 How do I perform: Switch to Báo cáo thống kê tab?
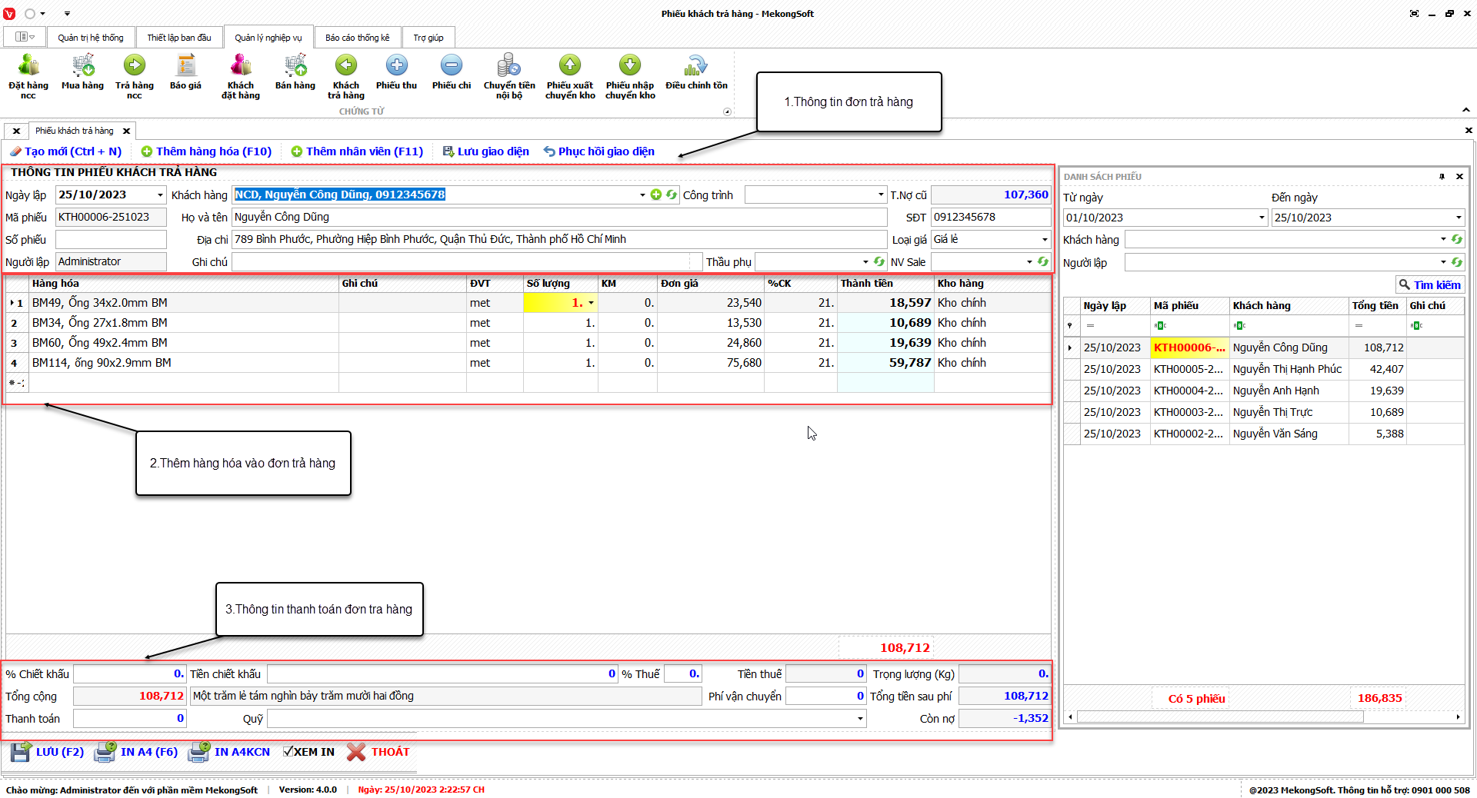(x=357, y=38)
